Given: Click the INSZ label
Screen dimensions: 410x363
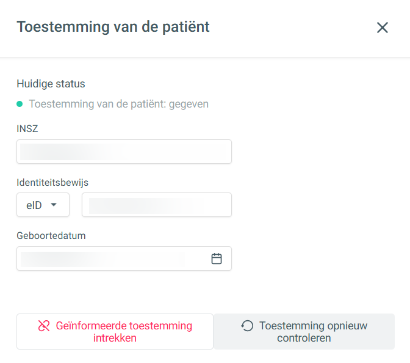Looking at the screenshot, I should click(x=27, y=128).
